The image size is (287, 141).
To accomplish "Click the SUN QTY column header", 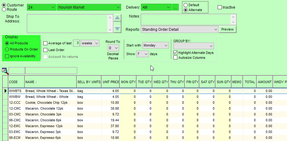I will (224, 82).
